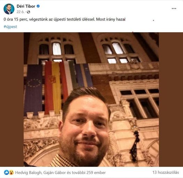The image size is (183, 178).
Task: Open the three-dot post options menu
Action: [174, 8]
